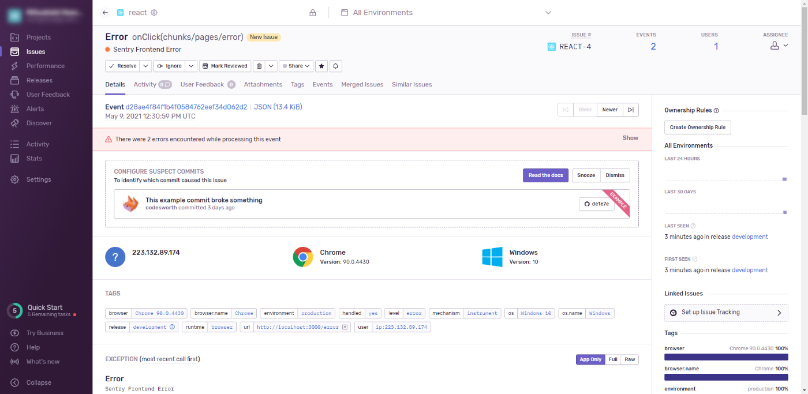The width and height of the screenshot is (808, 394).
Task: Open event ID d28ae4f84f1b4f link
Action: [x=186, y=107]
